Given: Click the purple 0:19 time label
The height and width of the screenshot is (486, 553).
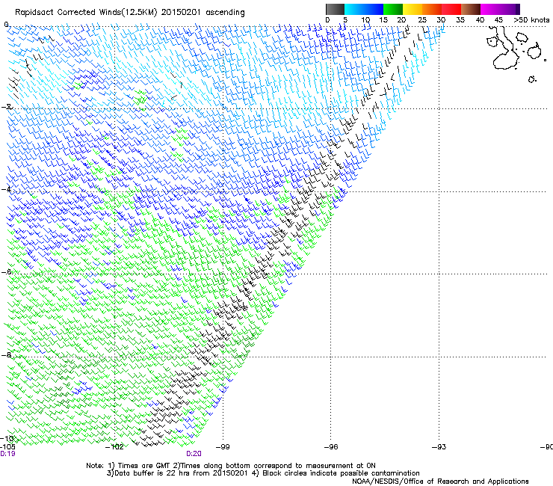Looking at the screenshot, I should tap(7, 454).
